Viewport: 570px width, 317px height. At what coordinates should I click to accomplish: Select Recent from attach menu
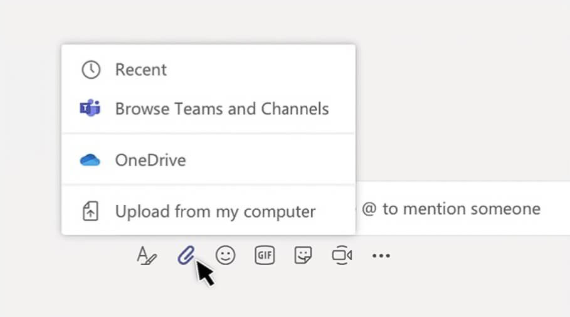pos(209,69)
